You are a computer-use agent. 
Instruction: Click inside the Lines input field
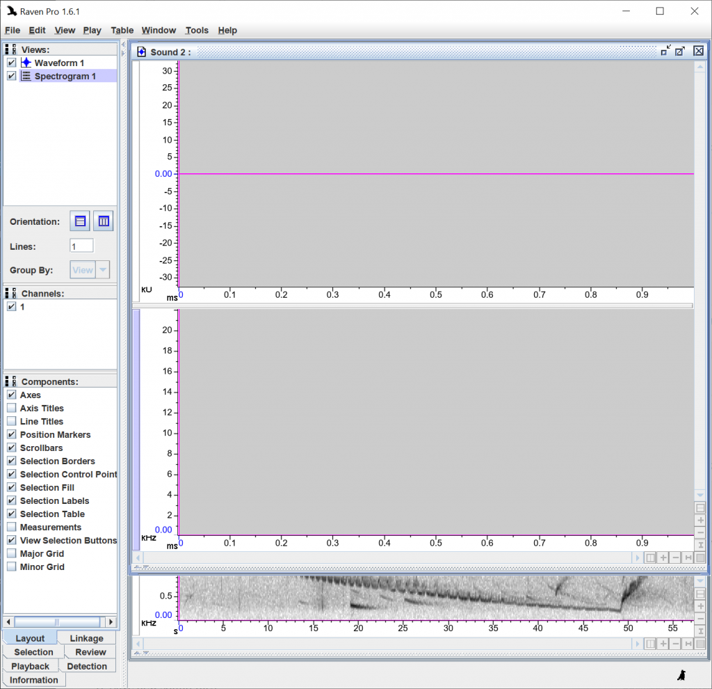[x=81, y=245]
